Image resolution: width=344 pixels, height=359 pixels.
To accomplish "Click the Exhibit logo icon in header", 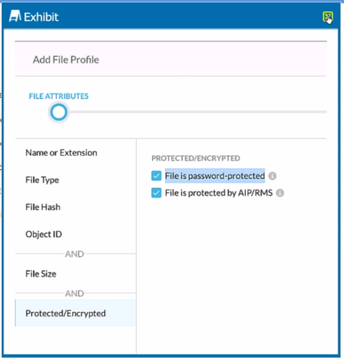I will (x=15, y=16).
